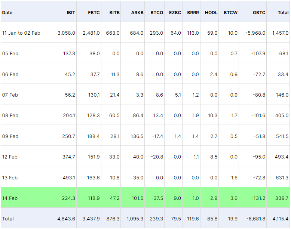Click the IBIT value 493.1
This screenshot has width=291, height=229.
point(69,178)
